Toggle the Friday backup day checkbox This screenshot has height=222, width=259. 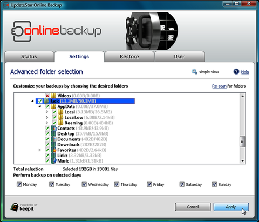[149, 184]
